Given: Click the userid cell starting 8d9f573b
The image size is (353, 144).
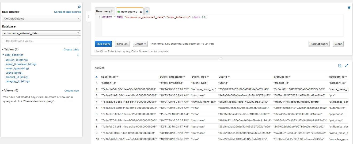Looking at the screenshot, I should pos(244,102).
